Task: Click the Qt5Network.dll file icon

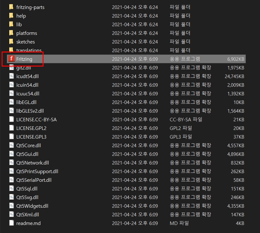Action: click(x=12, y=162)
